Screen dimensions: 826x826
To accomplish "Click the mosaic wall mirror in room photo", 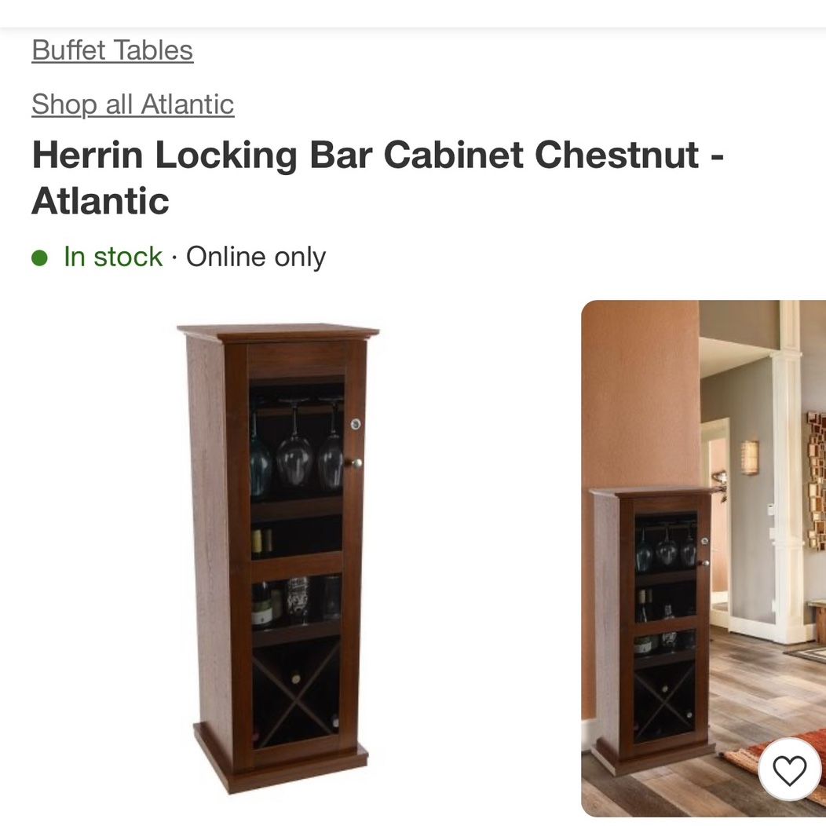I will point(817,481).
